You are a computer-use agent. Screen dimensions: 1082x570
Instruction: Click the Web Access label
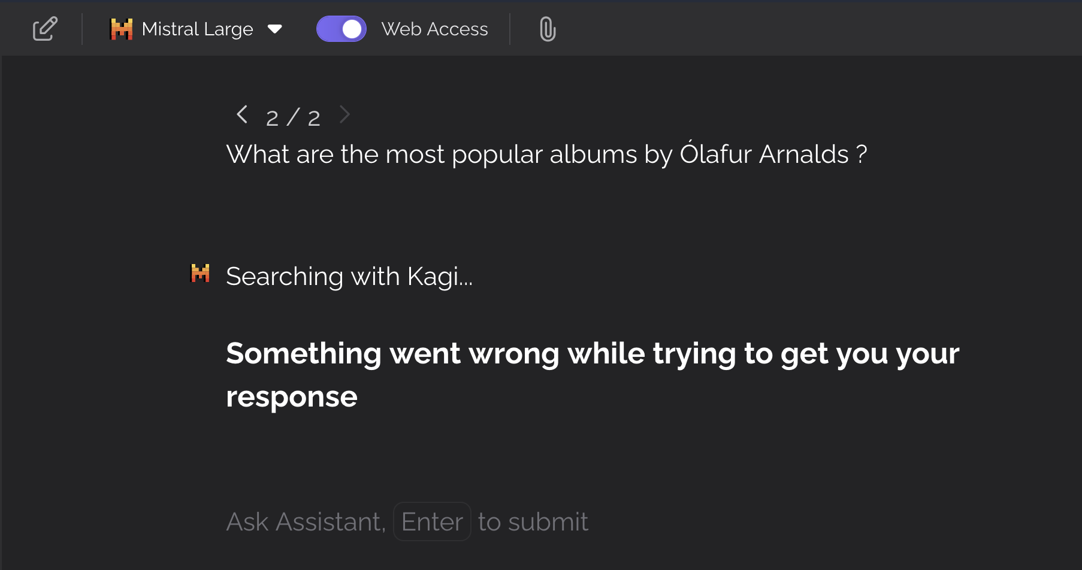[434, 29]
